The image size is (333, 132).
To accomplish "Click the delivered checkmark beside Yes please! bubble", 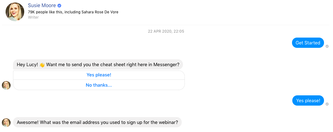I will pyautogui.click(x=327, y=104).
